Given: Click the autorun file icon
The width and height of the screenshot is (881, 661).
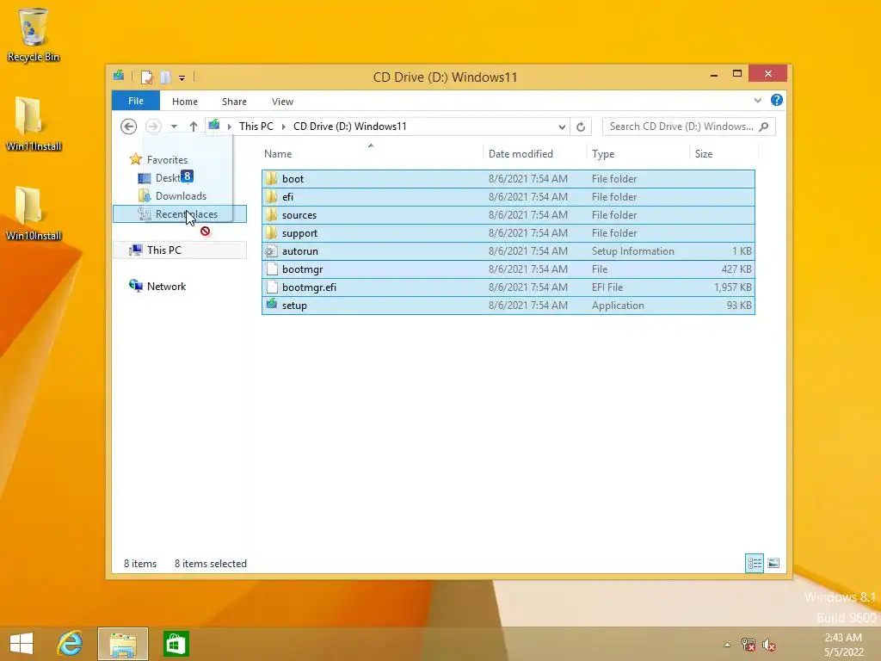Looking at the screenshot, I should coord(272,250).
